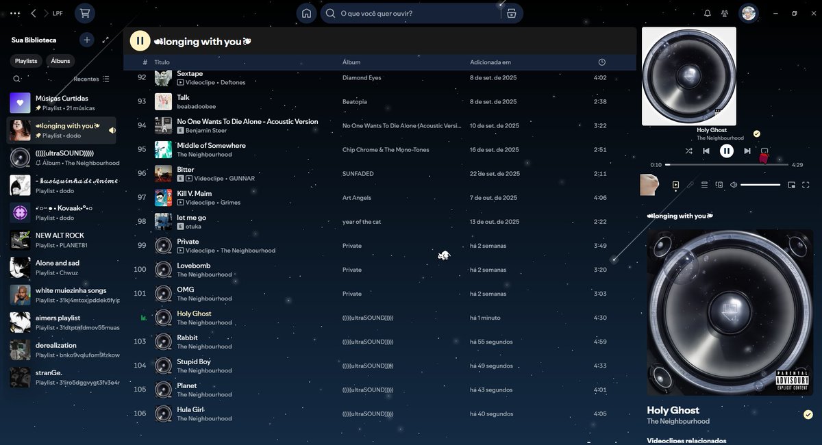Click Lovebomb track cover thumbnail
The image size is (822, 445).
tap(163, 270)
